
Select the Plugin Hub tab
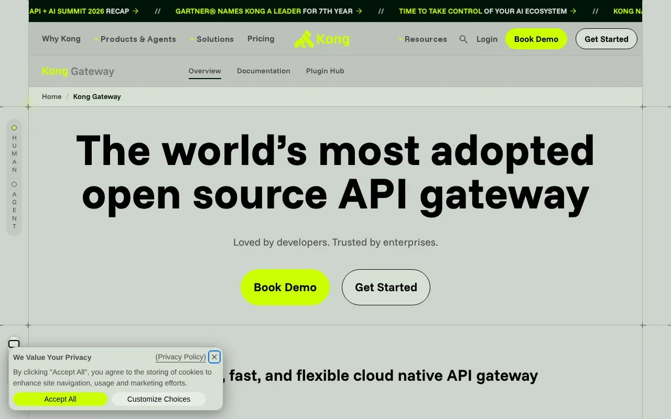click(325, 71)
